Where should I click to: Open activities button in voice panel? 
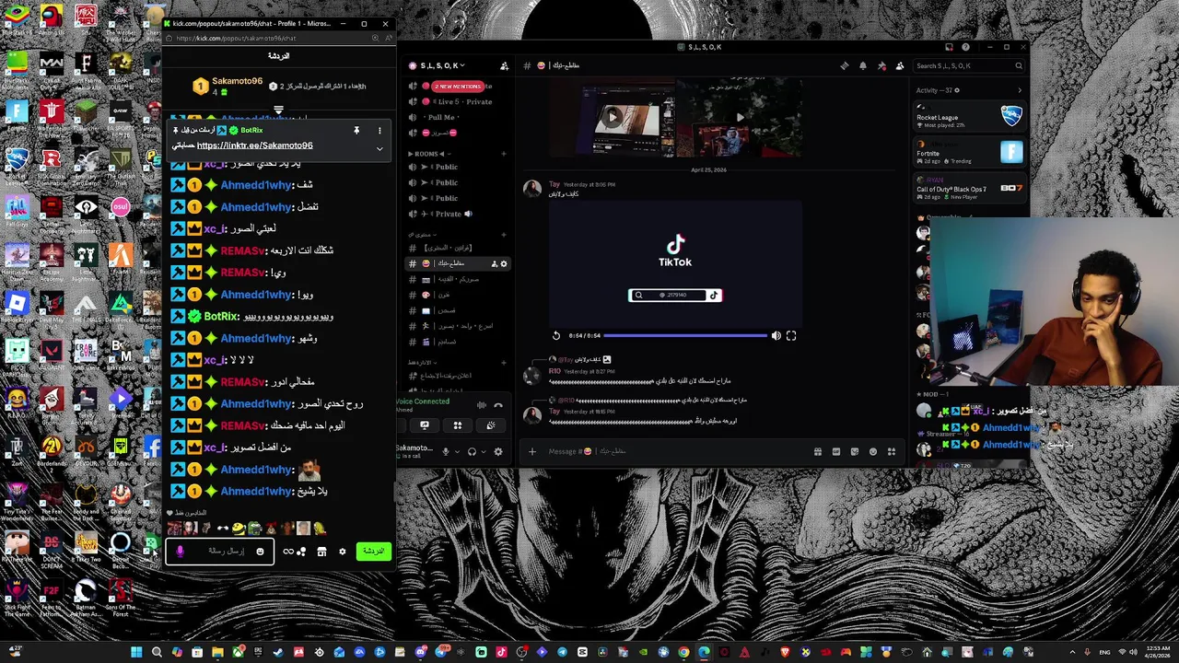[458, 425]
